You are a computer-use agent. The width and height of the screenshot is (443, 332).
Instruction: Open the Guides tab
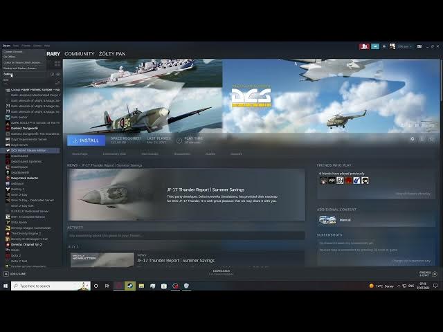pyautogui.click(x=210, y=154)
